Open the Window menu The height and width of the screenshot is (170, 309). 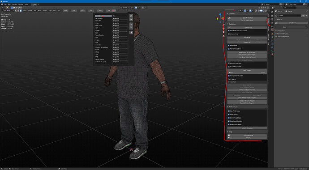[x=21, y=4]
